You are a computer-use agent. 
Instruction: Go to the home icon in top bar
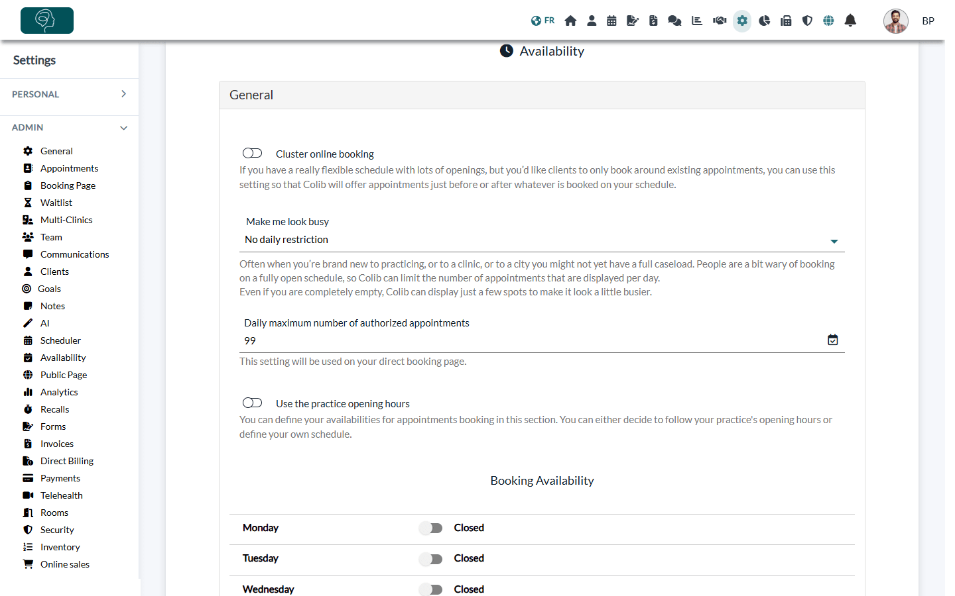[570, 21]
